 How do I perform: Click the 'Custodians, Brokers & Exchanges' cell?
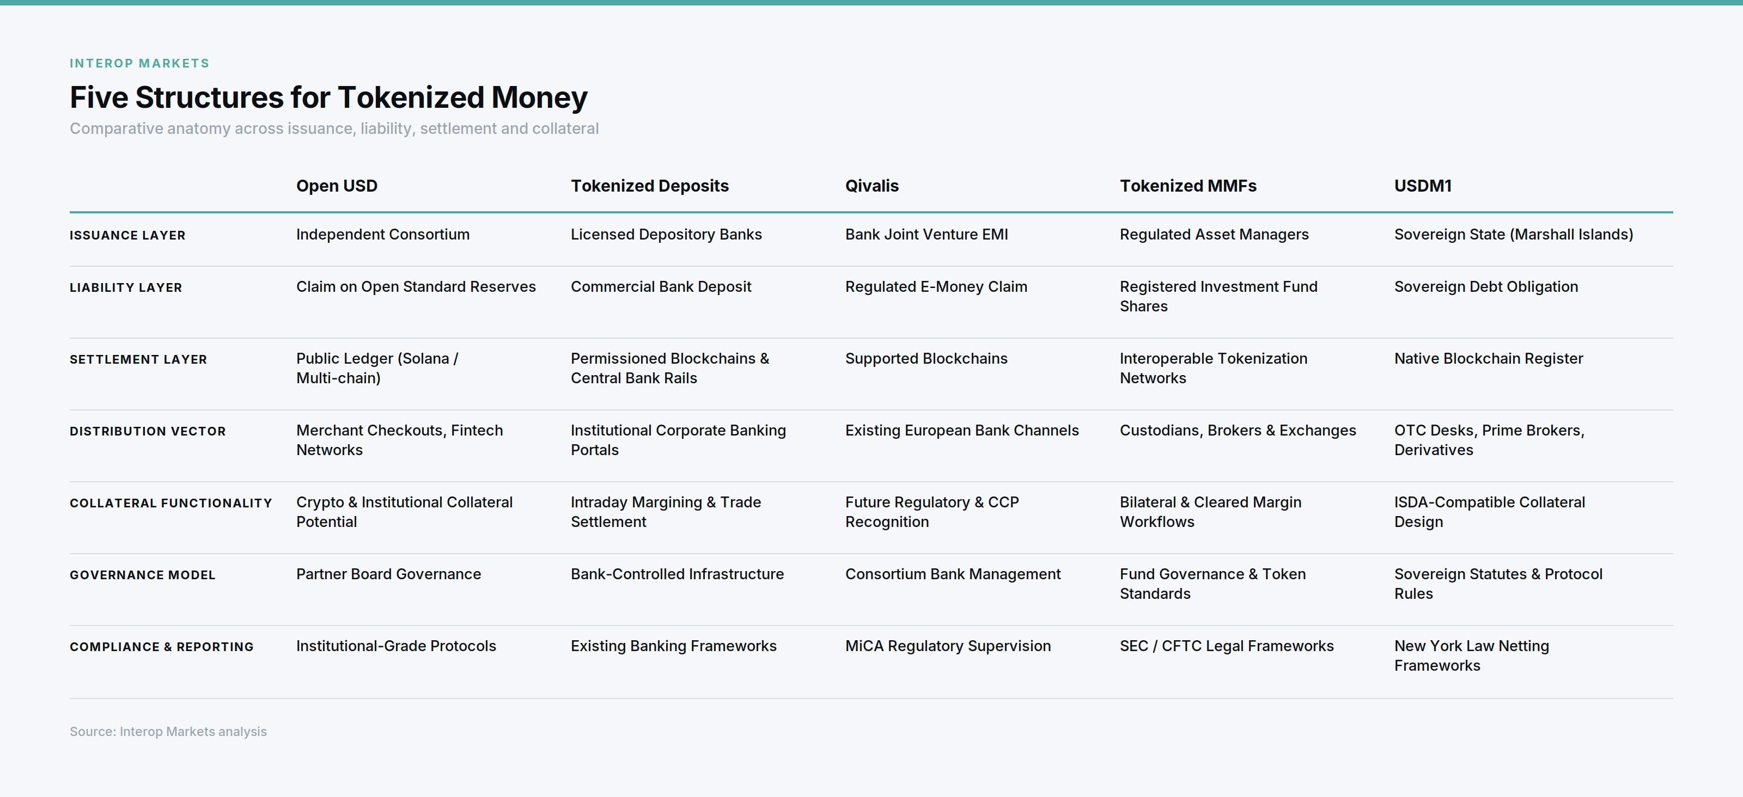pyautogui.click(x=1238, y=431)
